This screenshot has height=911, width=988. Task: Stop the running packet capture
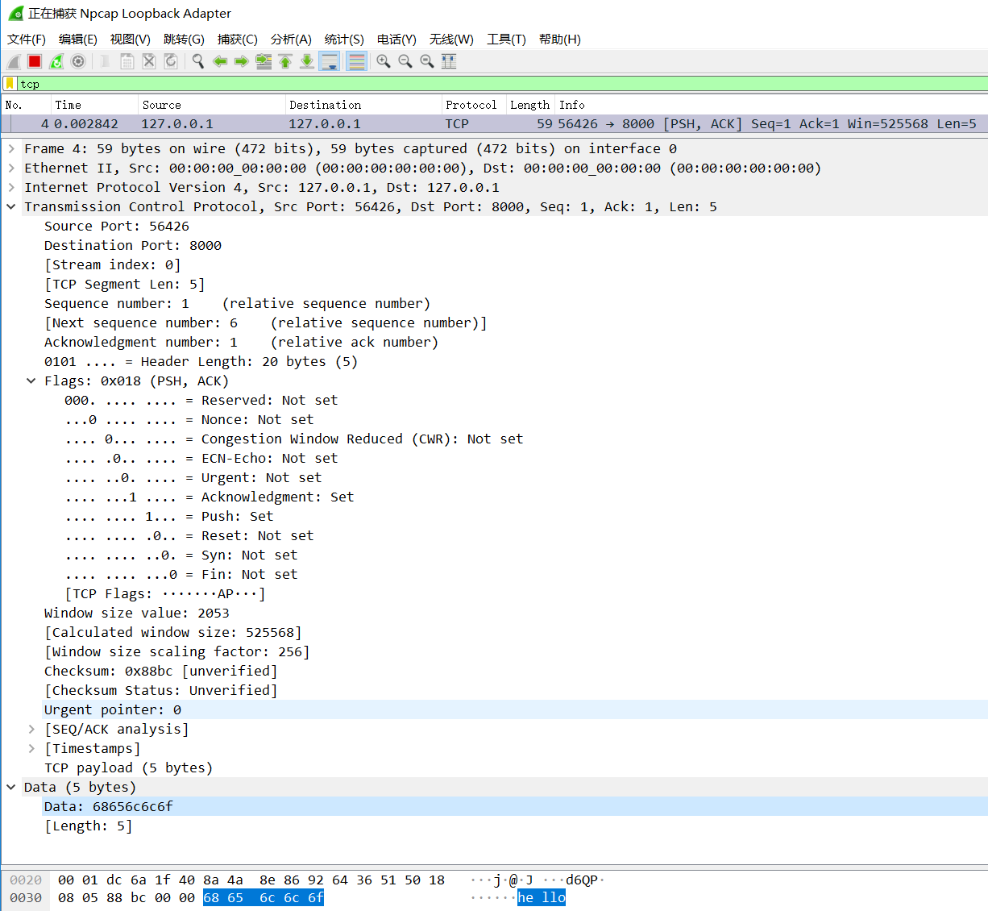coord(35,61)
